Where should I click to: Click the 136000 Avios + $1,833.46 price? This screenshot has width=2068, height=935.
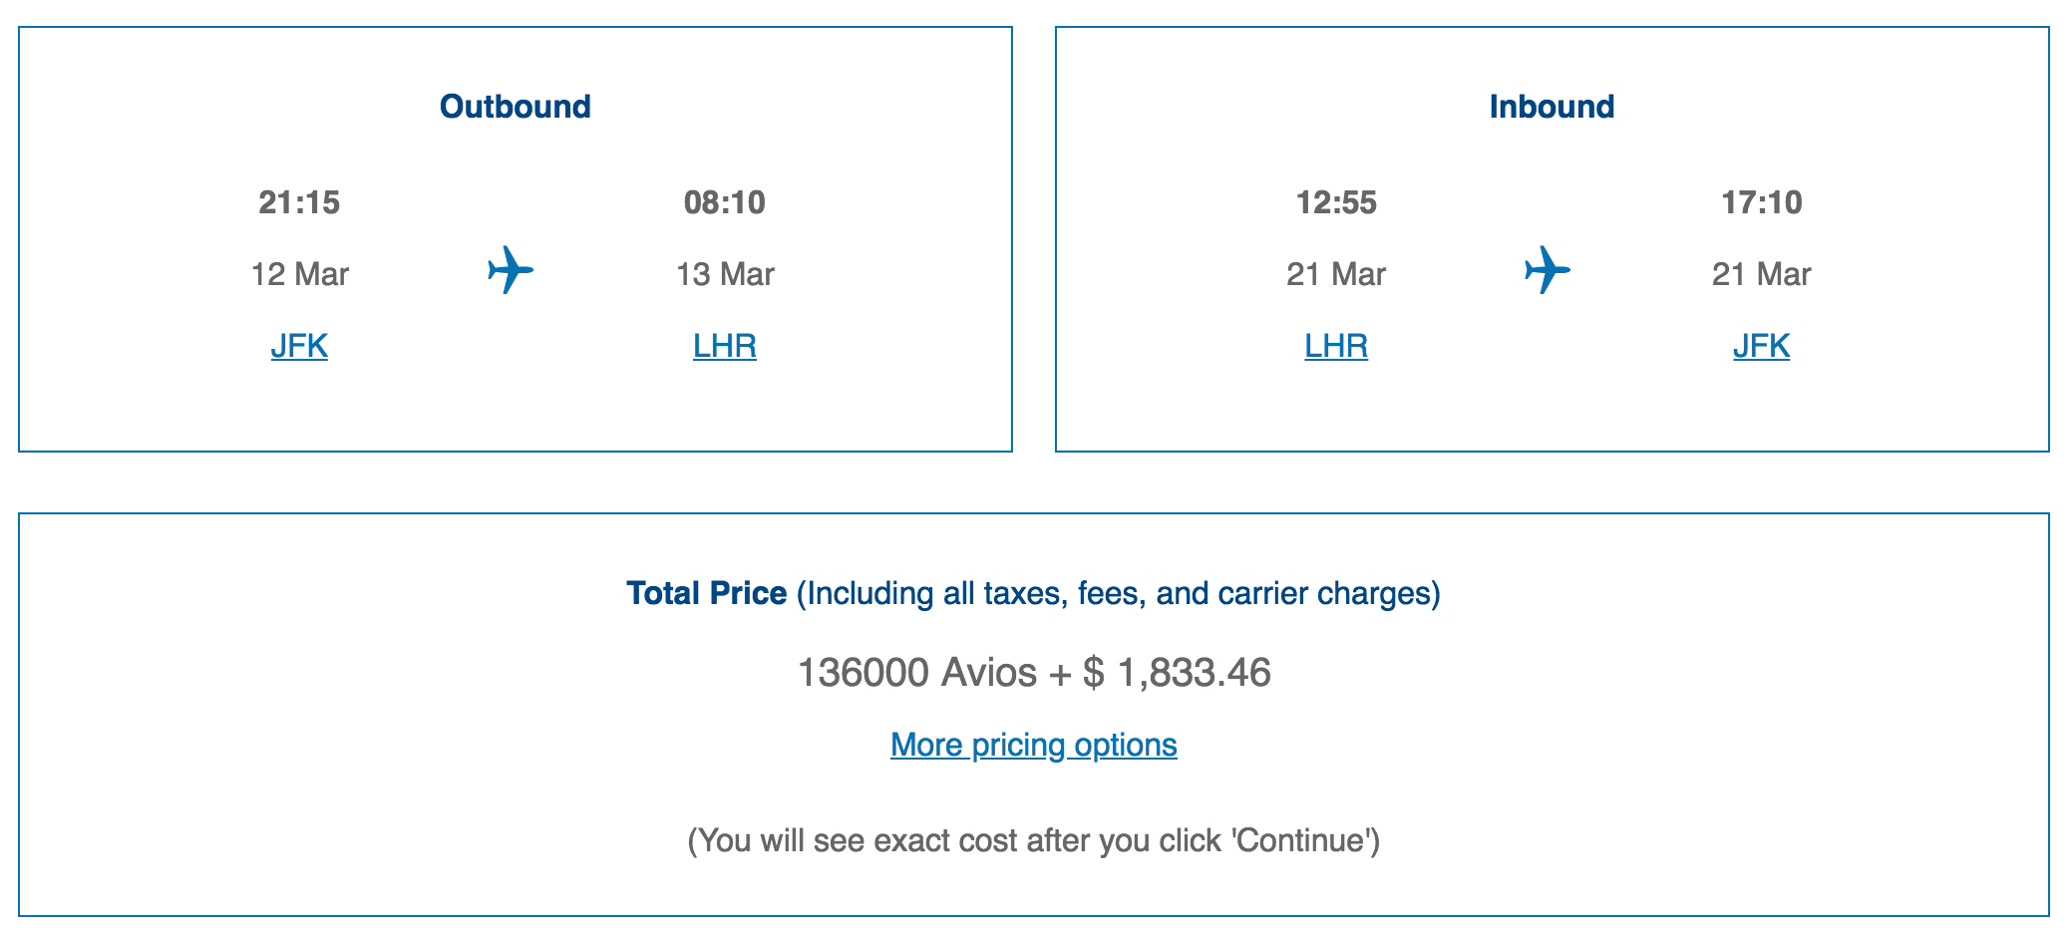point(1034,673)
